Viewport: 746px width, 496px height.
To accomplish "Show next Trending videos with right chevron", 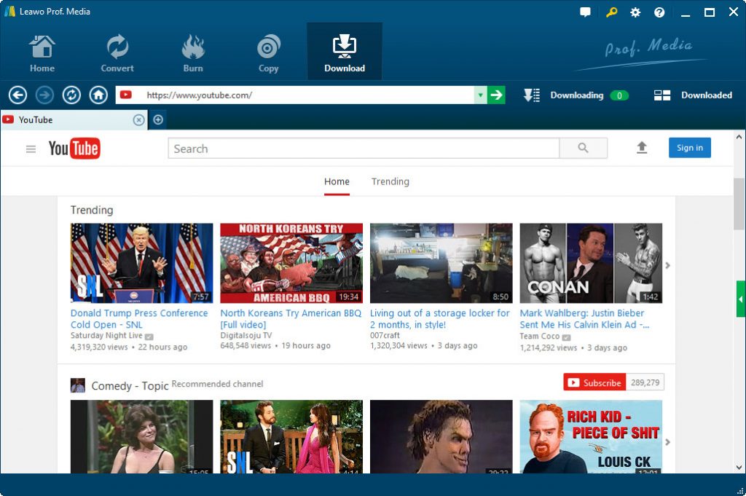I will [667, 265].
